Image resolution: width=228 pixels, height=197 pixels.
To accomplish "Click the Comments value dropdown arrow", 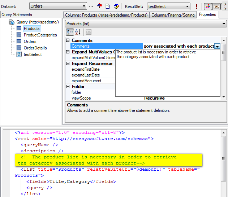I will (x=217, y=47).
